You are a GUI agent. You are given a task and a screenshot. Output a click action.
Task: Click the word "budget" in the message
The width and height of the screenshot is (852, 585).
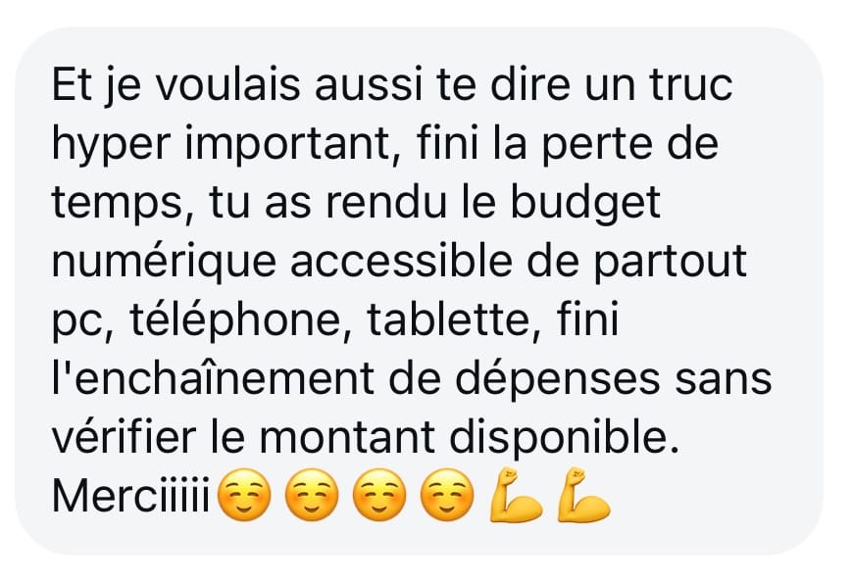(585, 204)
